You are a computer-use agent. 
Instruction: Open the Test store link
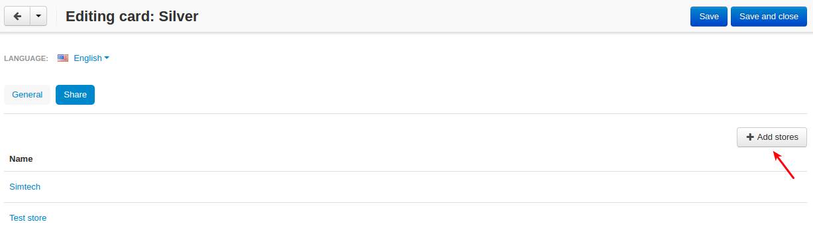click(28, 218)
